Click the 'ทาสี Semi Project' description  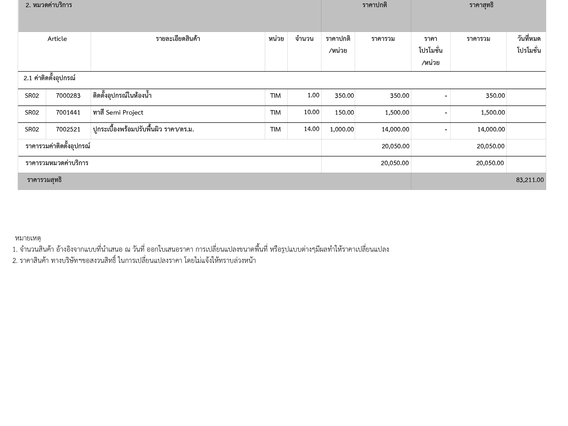tap(118, 113)
